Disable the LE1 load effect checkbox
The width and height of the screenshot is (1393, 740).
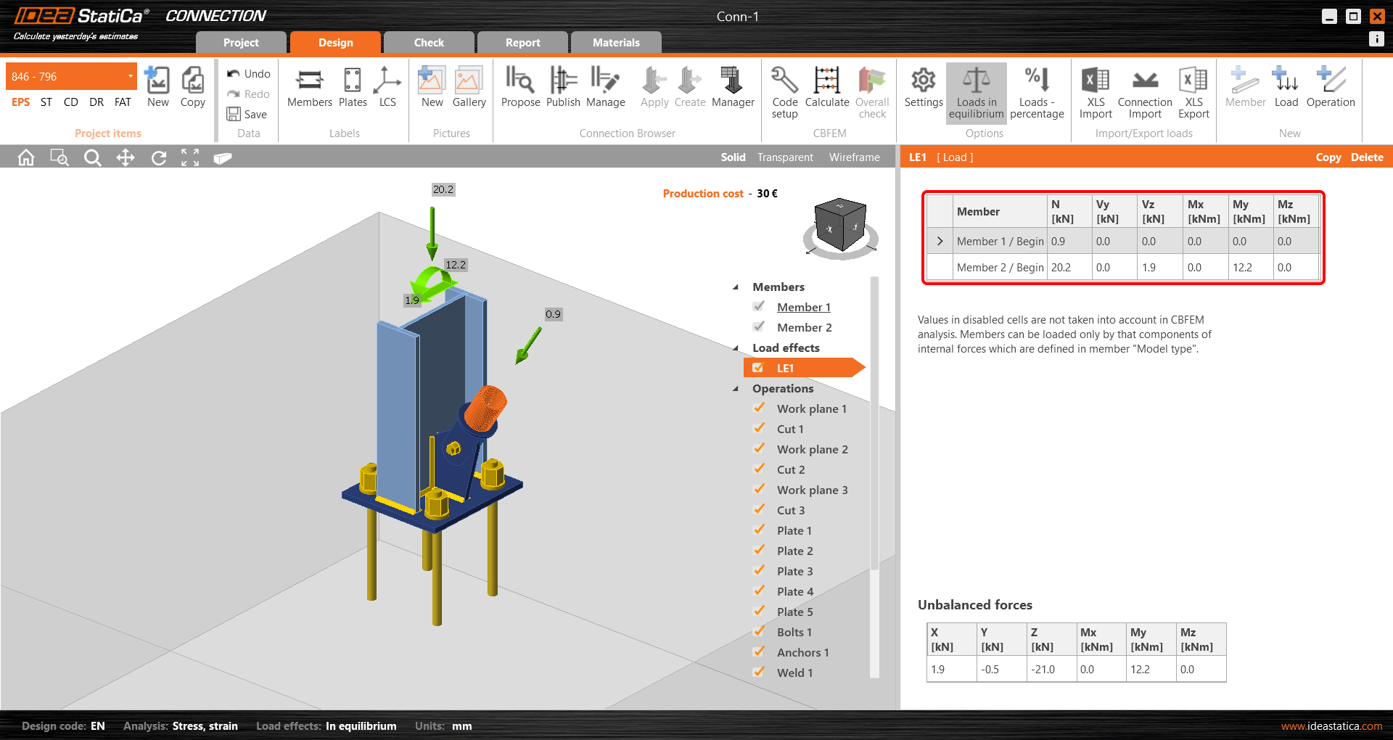(x=758, y=368)
